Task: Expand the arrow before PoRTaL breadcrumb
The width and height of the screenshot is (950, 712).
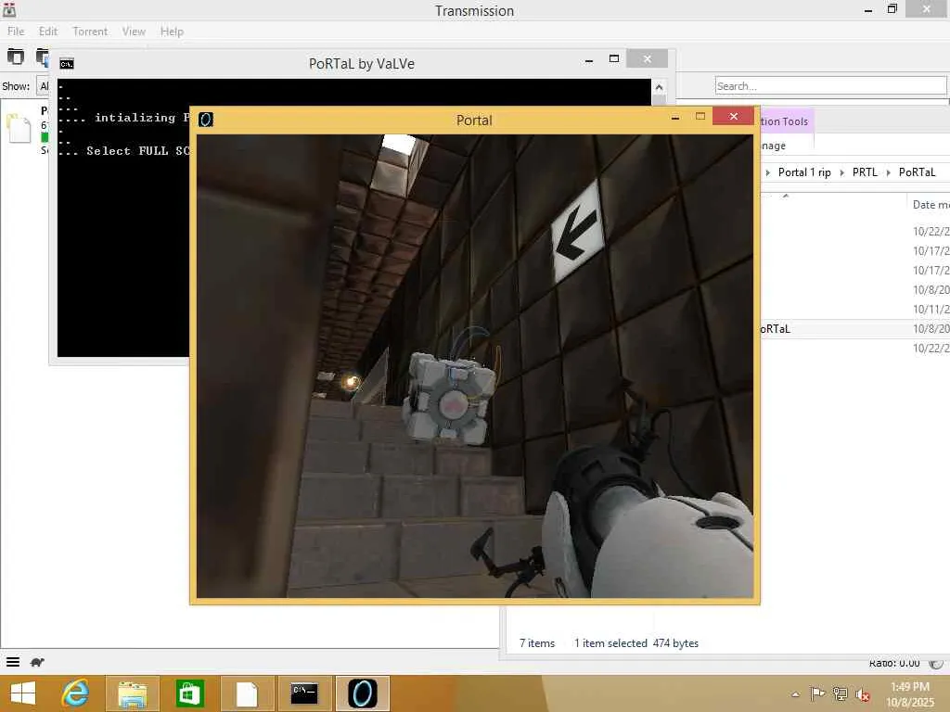Action: pos(888,172)
